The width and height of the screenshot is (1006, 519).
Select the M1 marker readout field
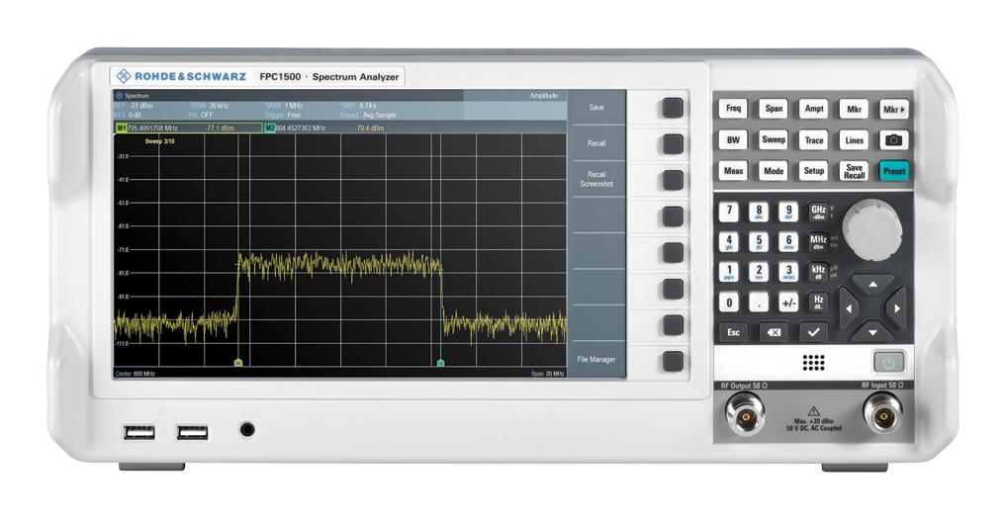click(x=188, y=129)
